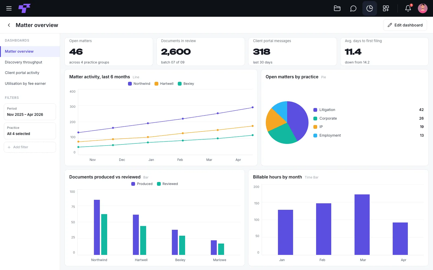Viewport: 433px width, 270px height.
Task: Click the Client portal messages 318 value
Action: 262,52
